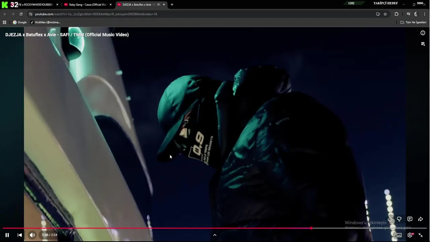Exit full screen mode
Screen dimensions: 430x242
coord(421,235)
